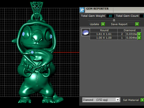
Task: Click the green arrow for 0.004tw row
Action: coord(139,38)
